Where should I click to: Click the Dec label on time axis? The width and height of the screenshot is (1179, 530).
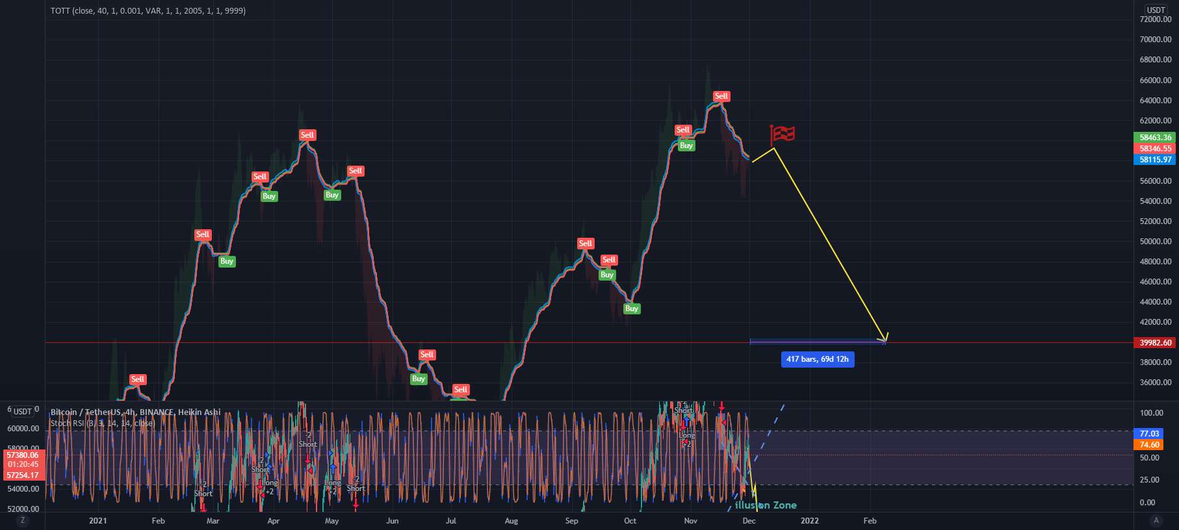tap(749, 521)
